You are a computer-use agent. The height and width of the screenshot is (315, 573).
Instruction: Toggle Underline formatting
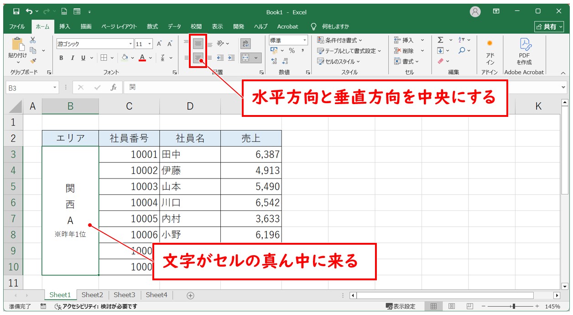coord(83,58)
